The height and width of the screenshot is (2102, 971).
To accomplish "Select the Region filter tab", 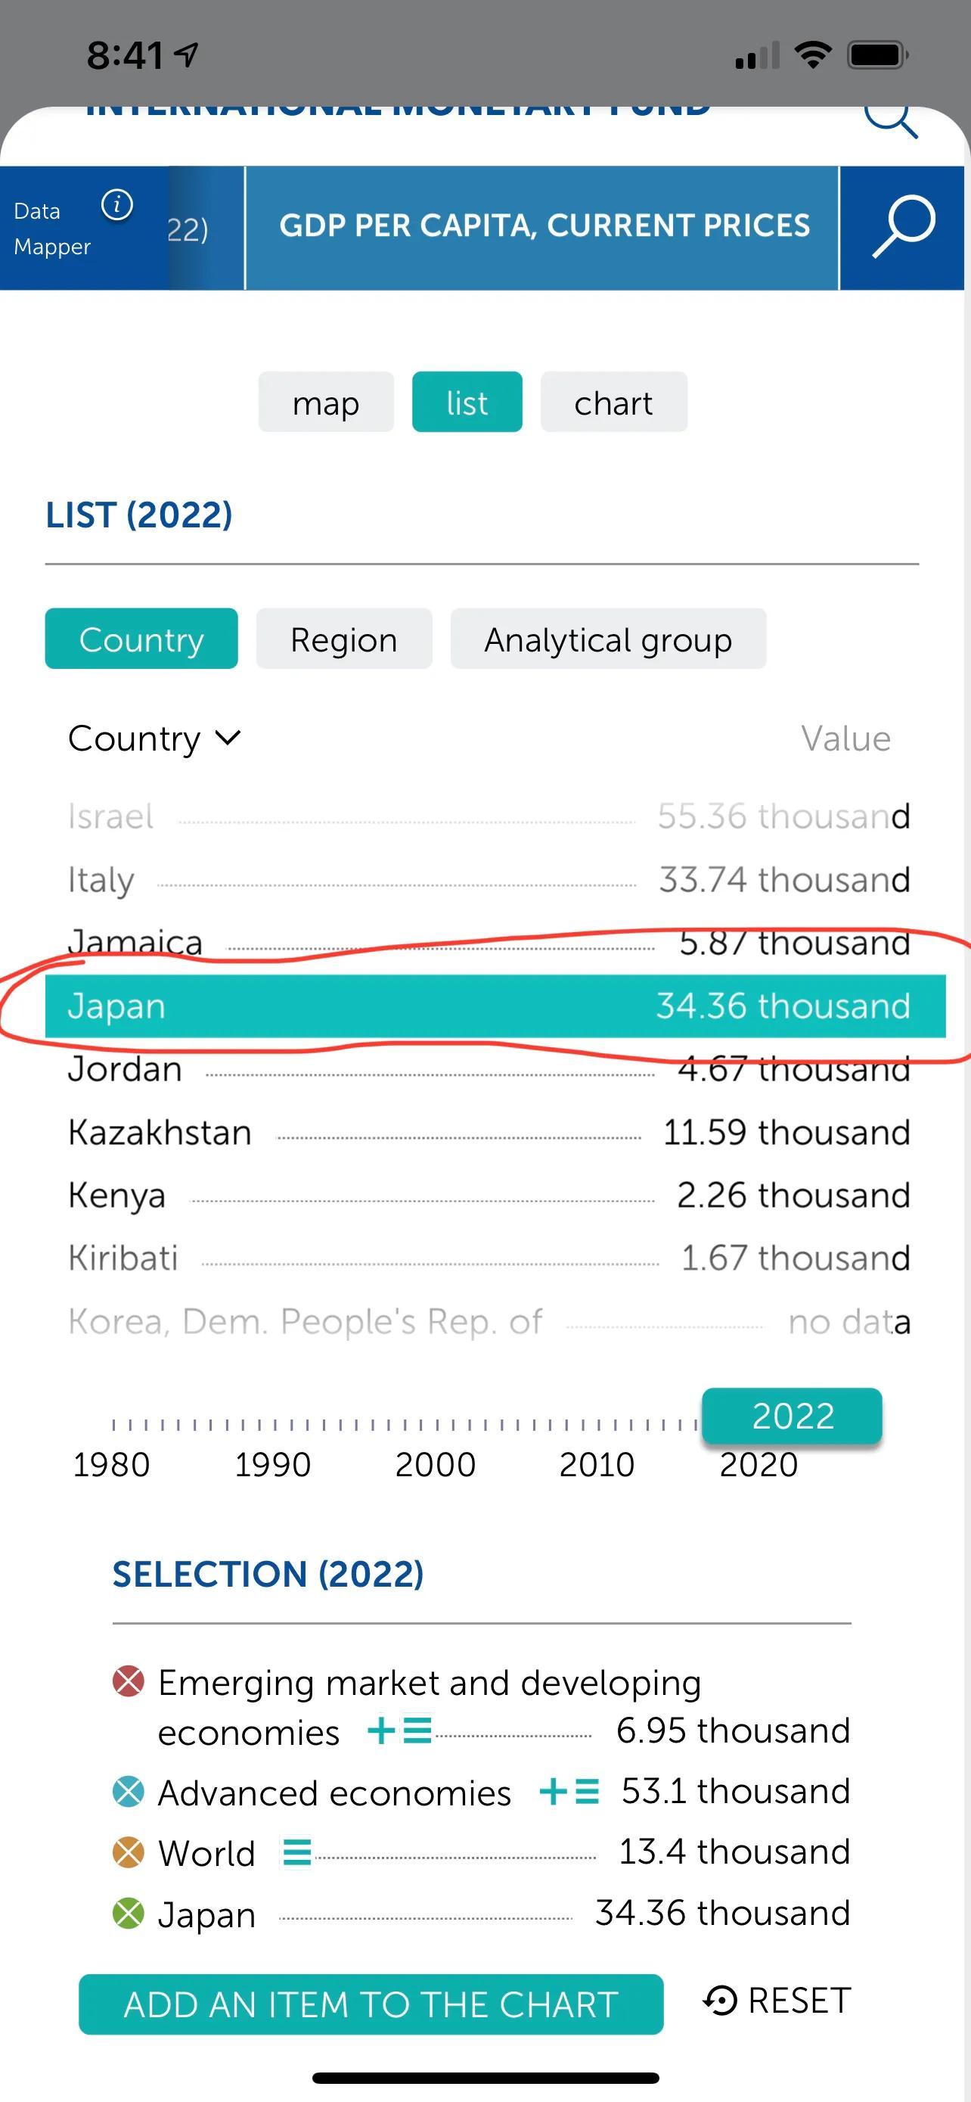I will 343,639.
